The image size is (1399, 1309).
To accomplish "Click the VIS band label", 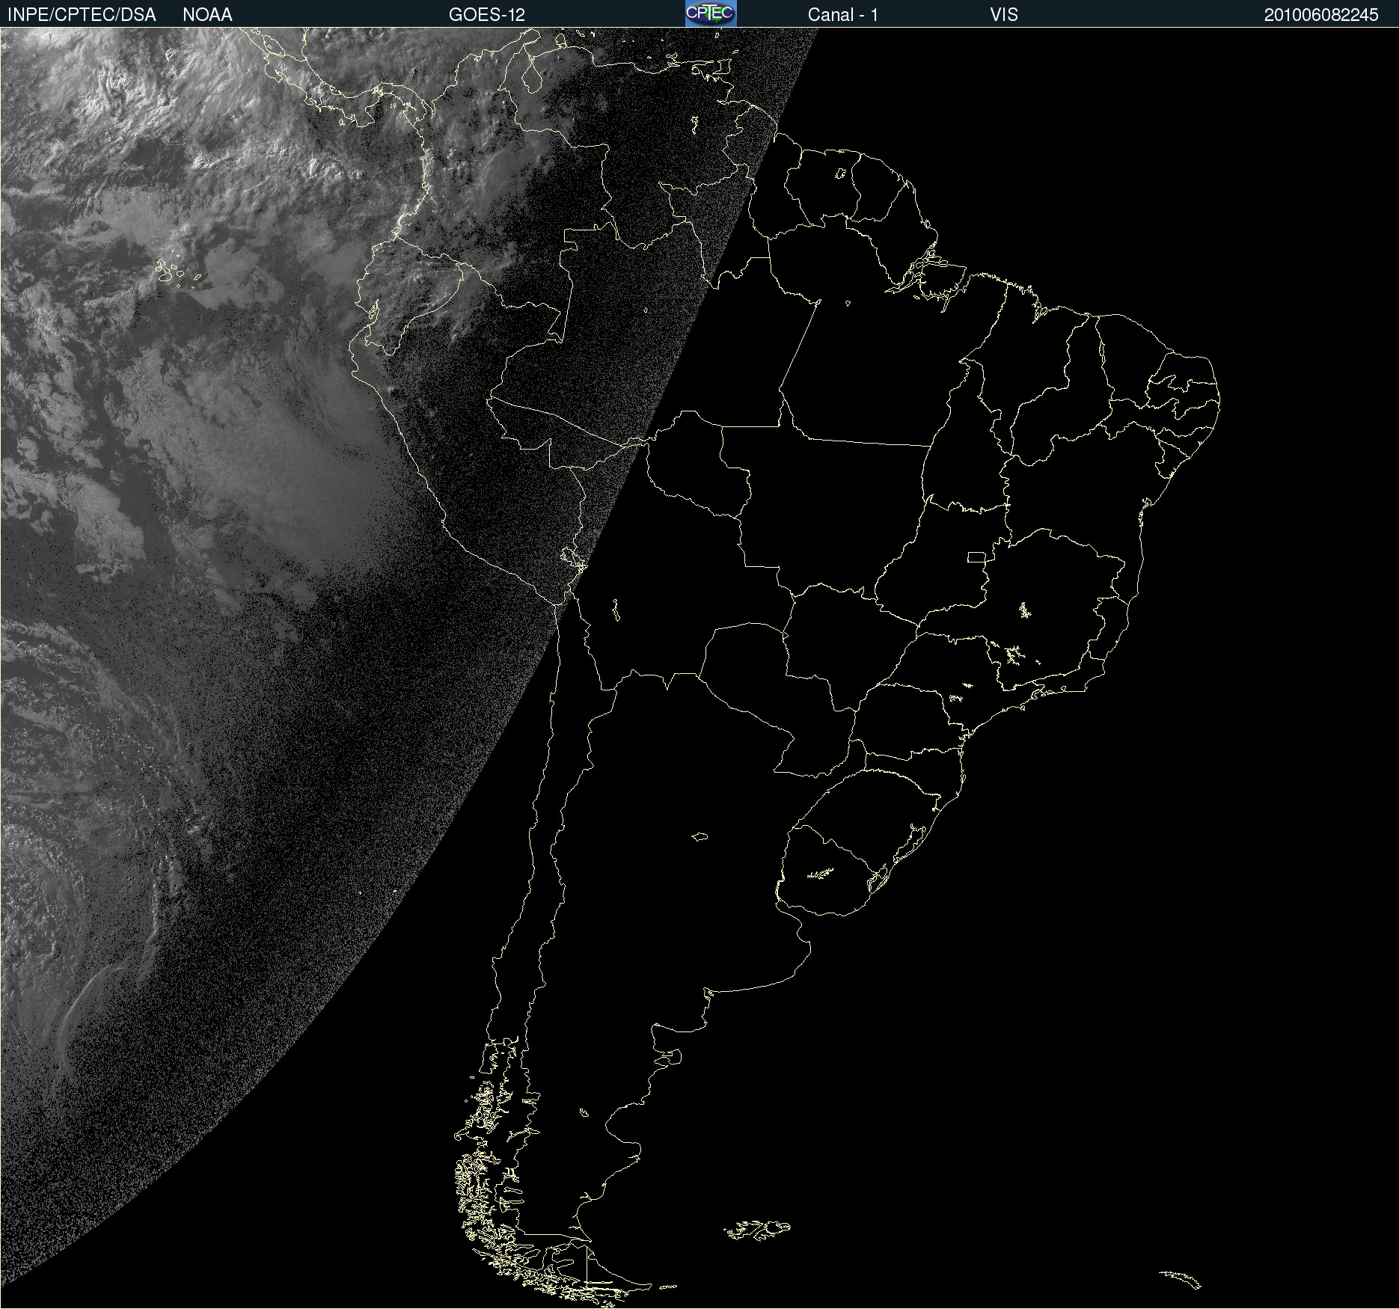I will pos(1004,15).
